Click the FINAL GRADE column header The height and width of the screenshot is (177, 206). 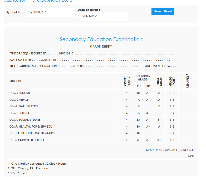(x=159, y=81)
